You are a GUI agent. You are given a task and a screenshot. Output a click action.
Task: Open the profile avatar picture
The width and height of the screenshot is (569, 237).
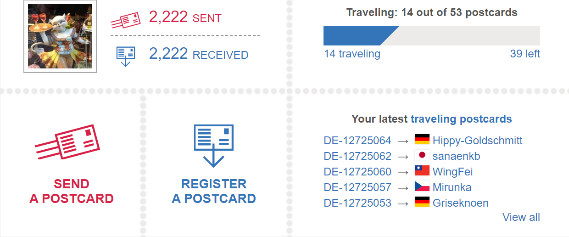coord(60,36)
